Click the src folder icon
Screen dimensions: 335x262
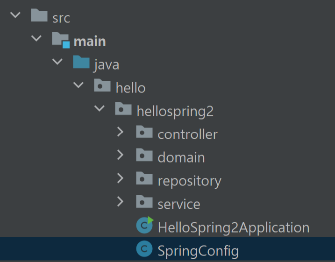click(x=39, y=15)
